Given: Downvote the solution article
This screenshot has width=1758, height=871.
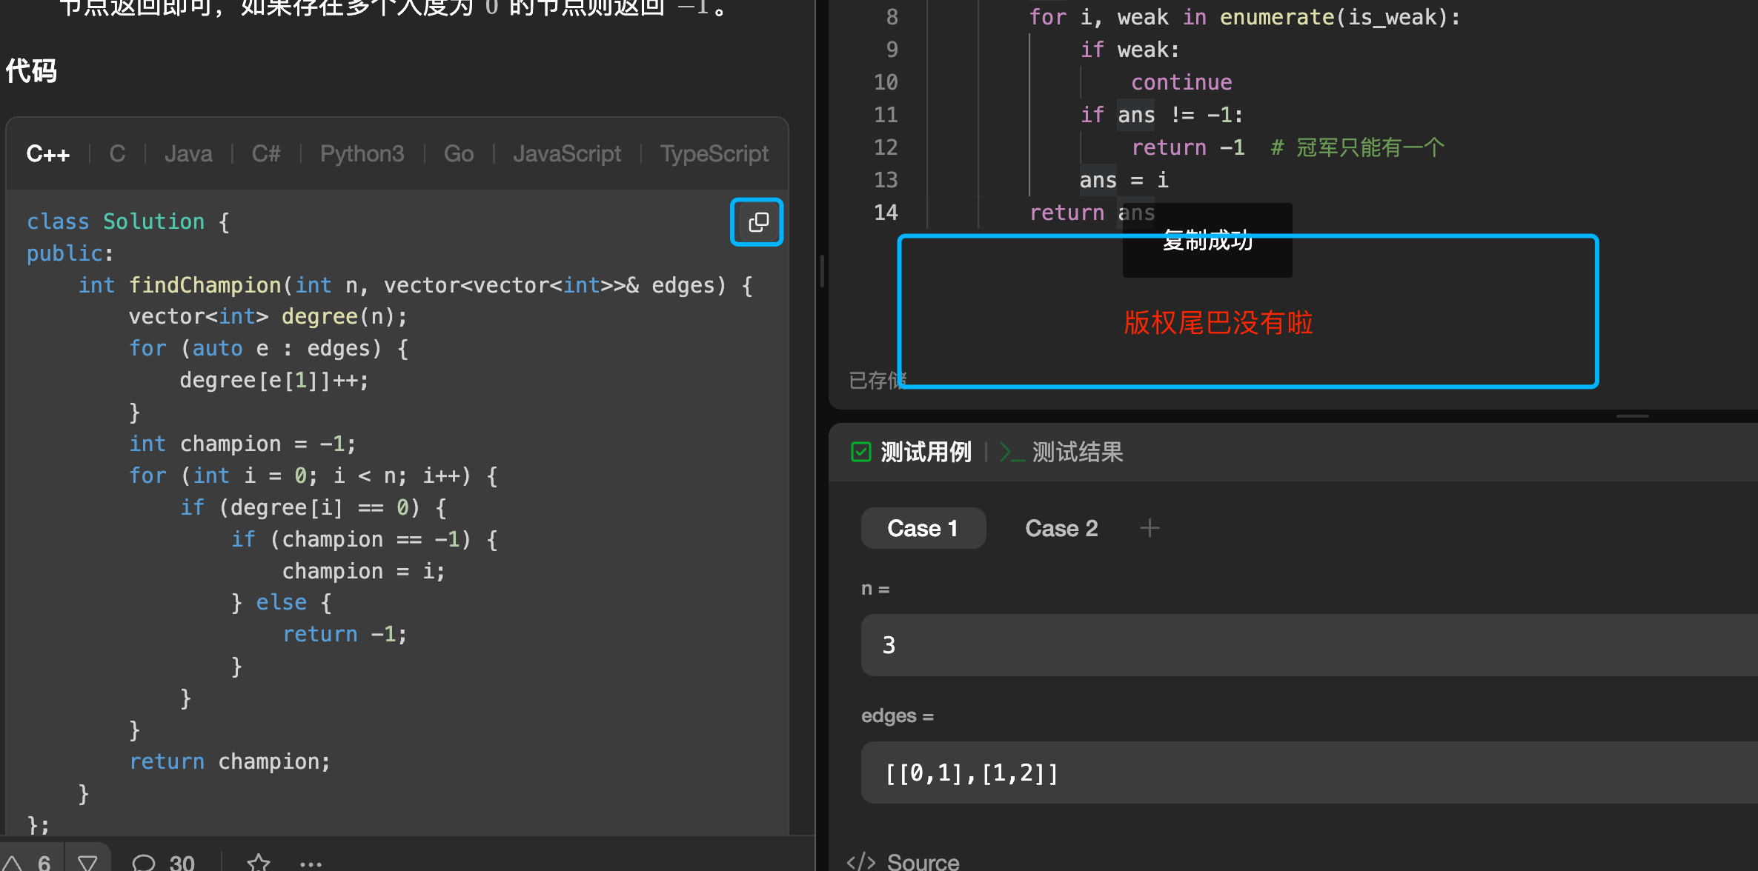Looking at the screenshot, I should (x=87, y=862).
